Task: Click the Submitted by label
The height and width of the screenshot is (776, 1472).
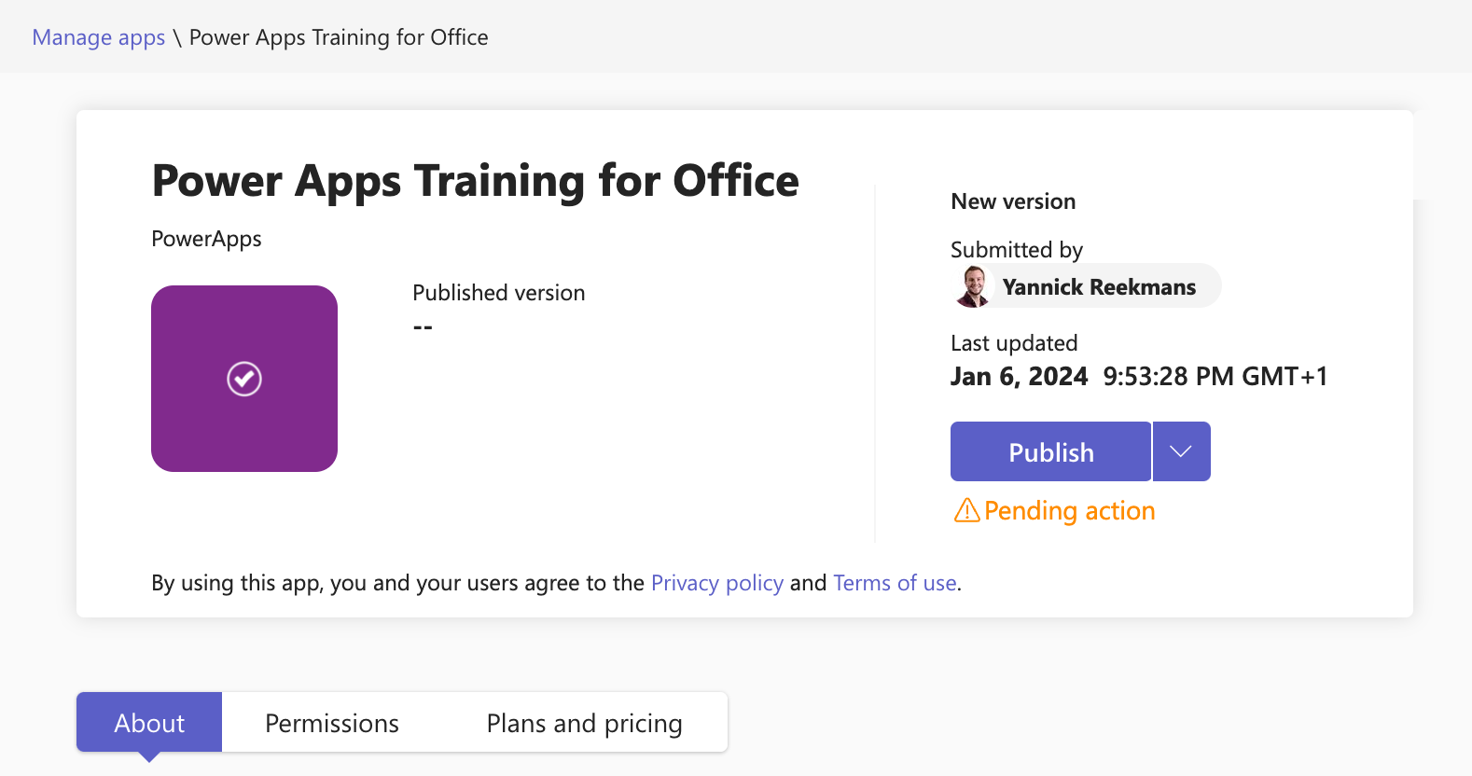Action: click(x=1016, y=250)
